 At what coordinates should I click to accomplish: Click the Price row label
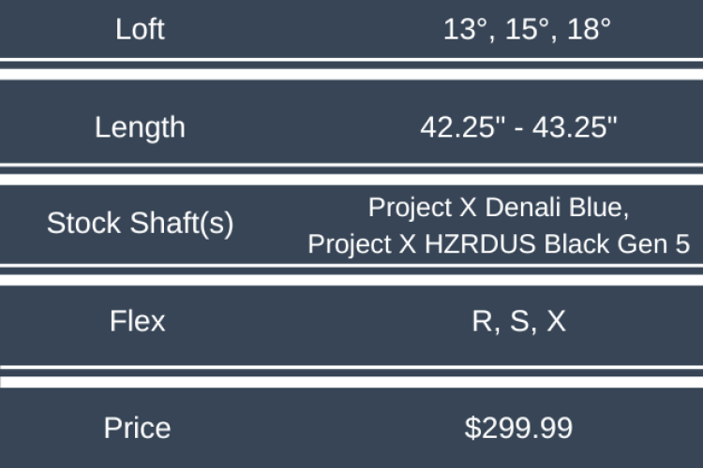click(x=138, y=428)
